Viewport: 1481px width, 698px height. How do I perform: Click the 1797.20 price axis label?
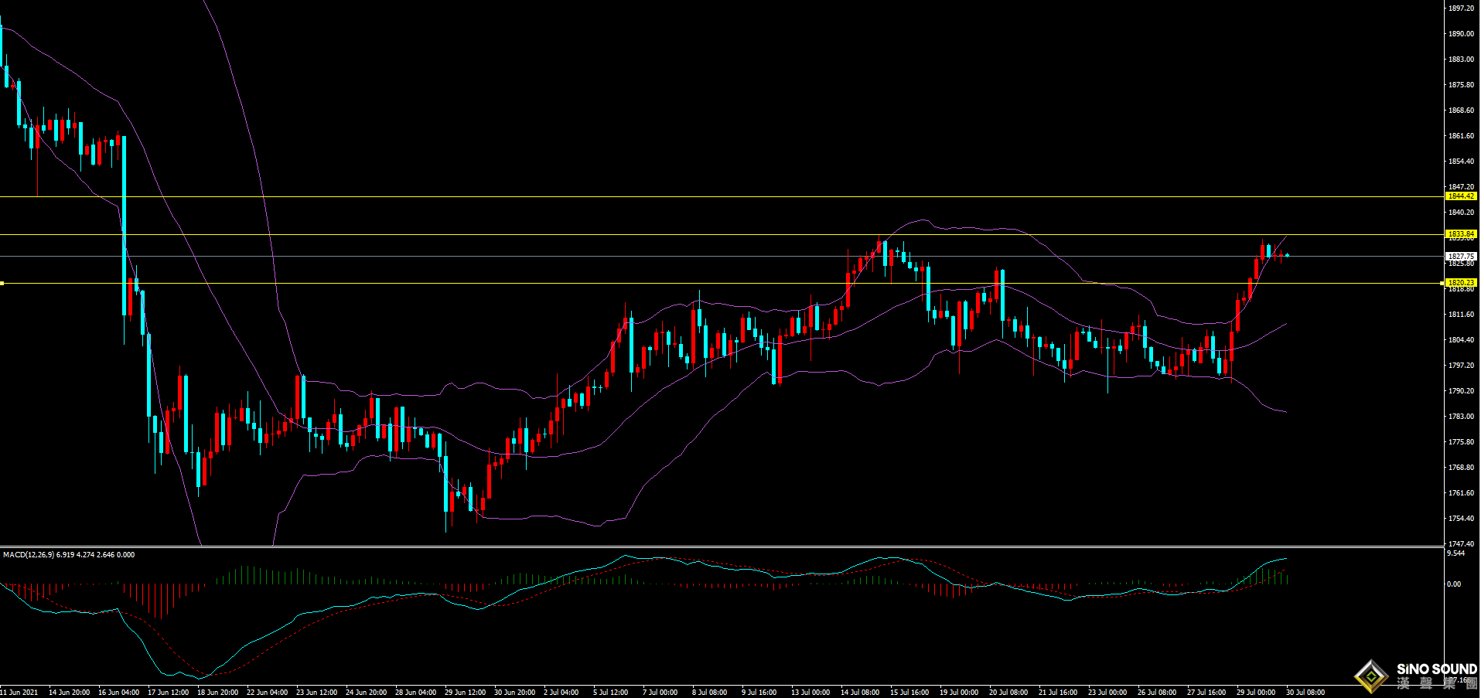click(x=1461, y=366)
